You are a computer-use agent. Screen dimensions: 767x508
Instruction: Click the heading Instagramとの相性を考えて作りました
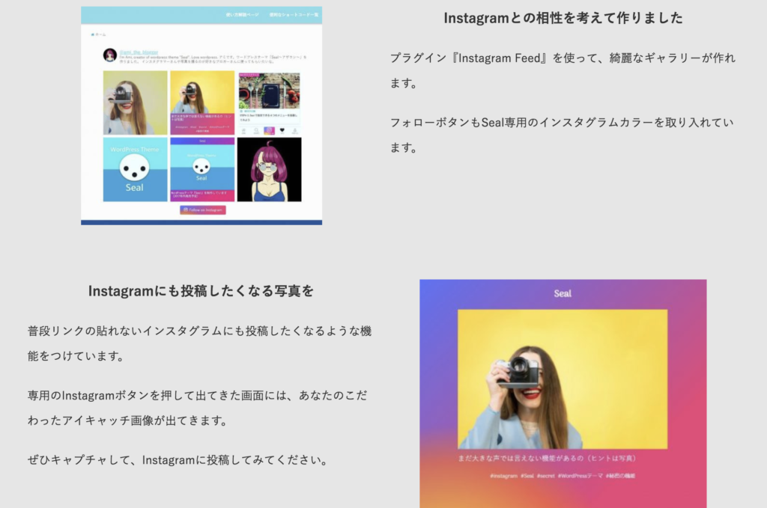tap(563, 19)
